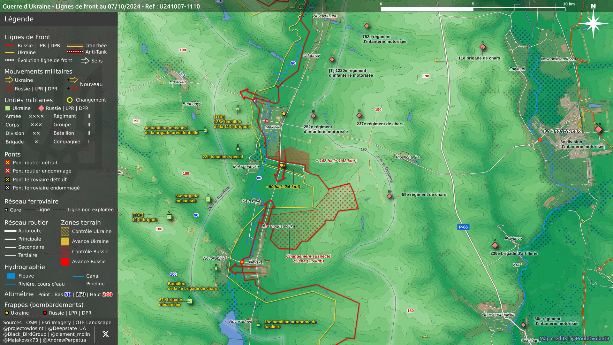Image resolution: width=613 pixels, height=345 pixels.
Task: Click the 752e régiment unit diamond
Action: coord(367,26)
